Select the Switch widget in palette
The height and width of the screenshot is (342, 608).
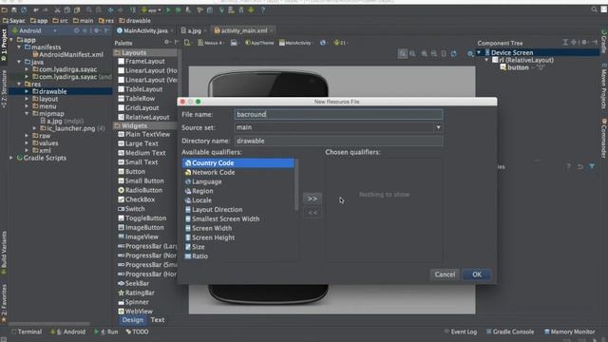pos(131,209)
